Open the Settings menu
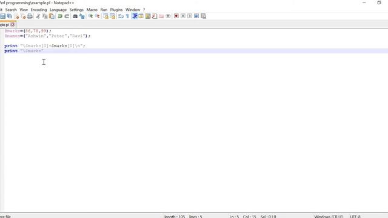This screenshot has width=388, height=218. (76, 10)
